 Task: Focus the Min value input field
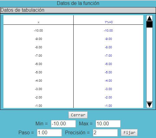pos(63,124)
